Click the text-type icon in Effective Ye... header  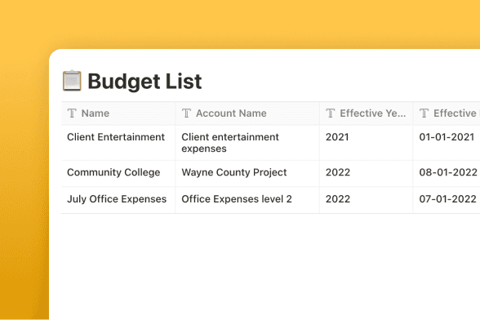click(331, 113)
